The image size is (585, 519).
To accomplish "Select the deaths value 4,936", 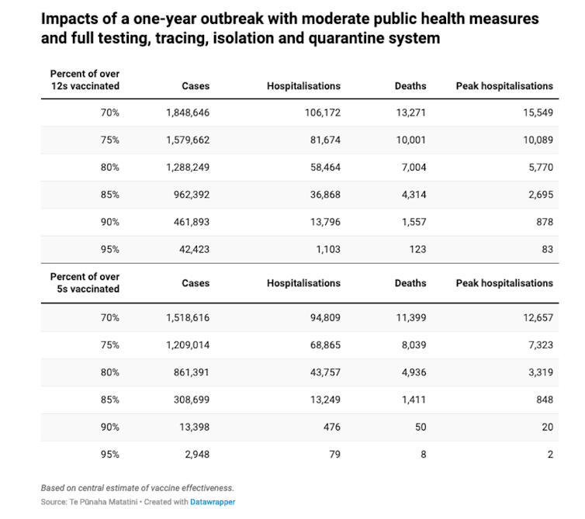I will (x=412, y=372).
